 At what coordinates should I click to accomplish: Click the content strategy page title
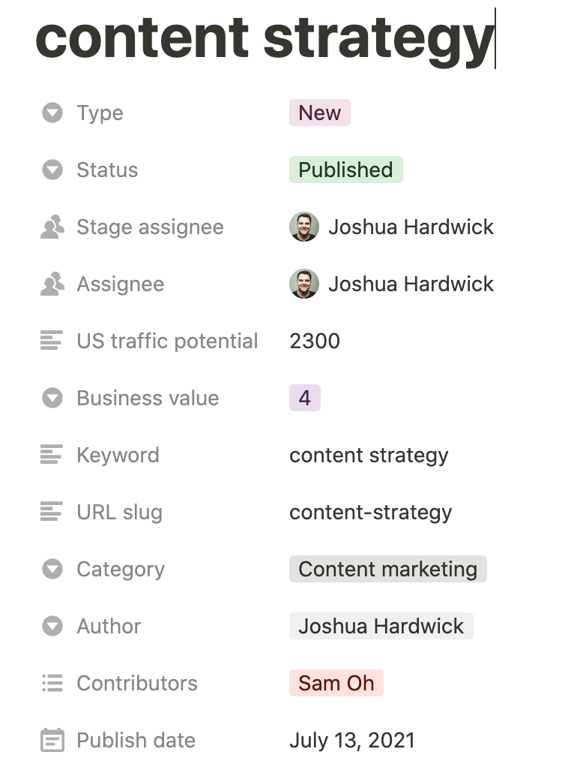[265, 38]
